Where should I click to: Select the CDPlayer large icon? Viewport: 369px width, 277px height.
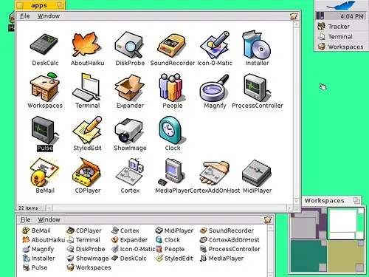[86, 172]
